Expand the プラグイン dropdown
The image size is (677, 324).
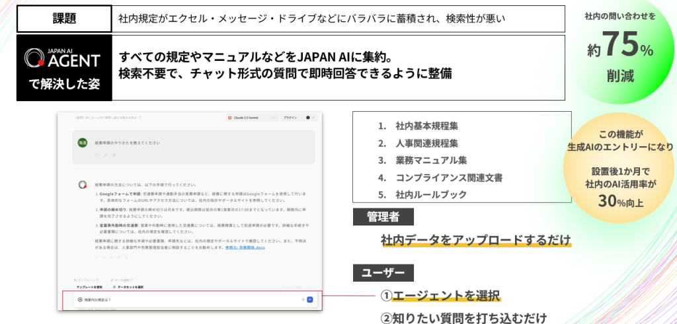[299, 118]
